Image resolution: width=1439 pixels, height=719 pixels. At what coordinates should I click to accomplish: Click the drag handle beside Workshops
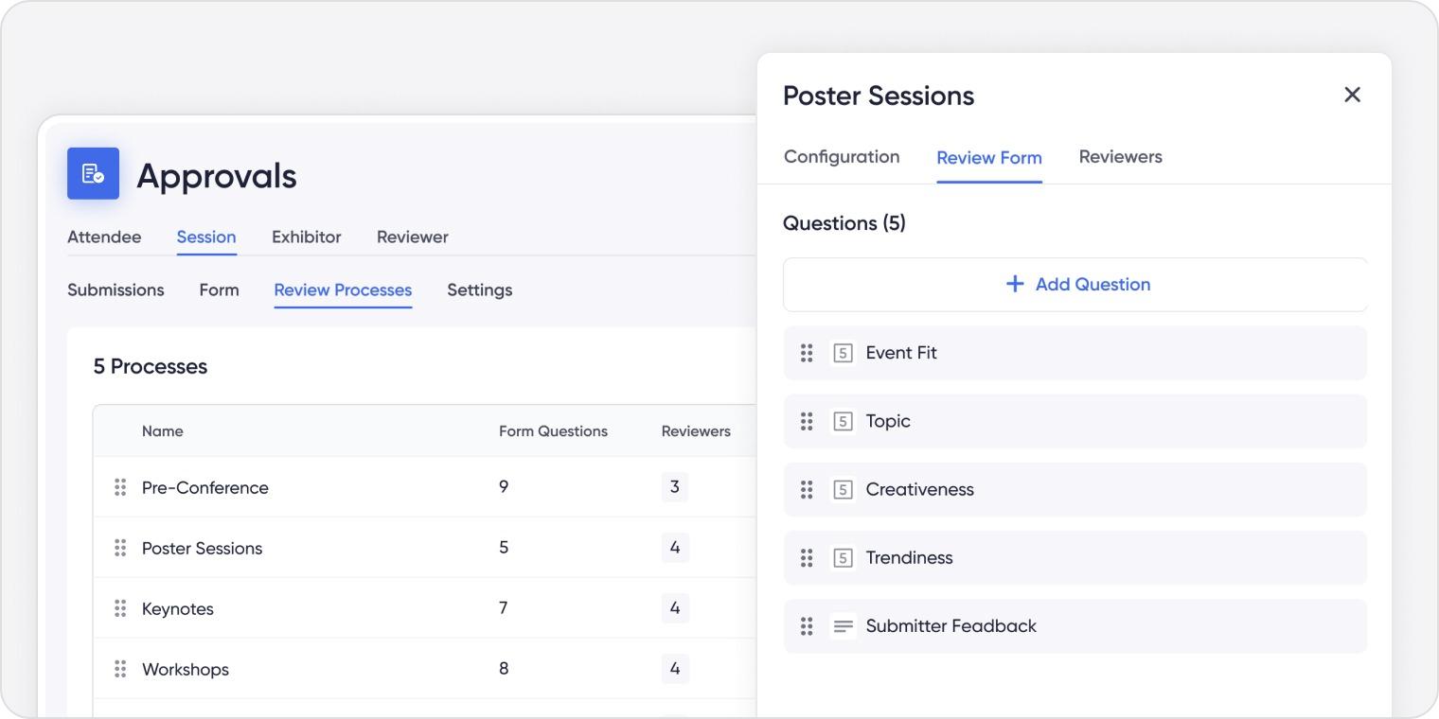pyautogui.click(x=120, y=669)
